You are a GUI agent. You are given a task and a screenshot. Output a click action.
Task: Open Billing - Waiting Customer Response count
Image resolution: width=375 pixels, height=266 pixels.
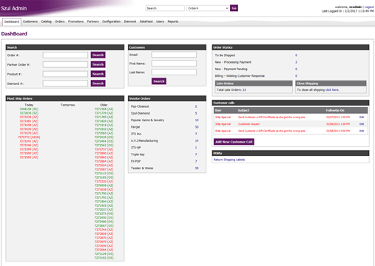(x=296, y=76)
